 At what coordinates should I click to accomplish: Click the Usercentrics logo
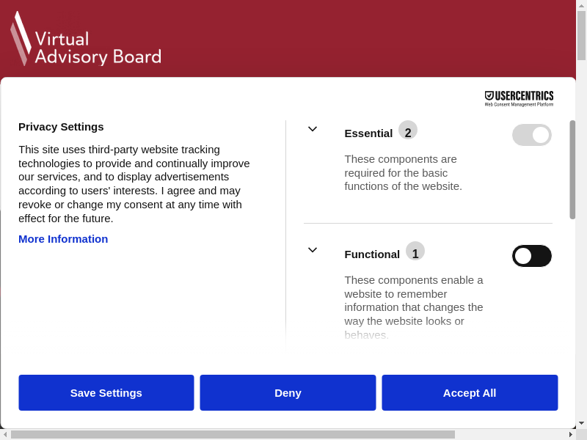(519, 98)
